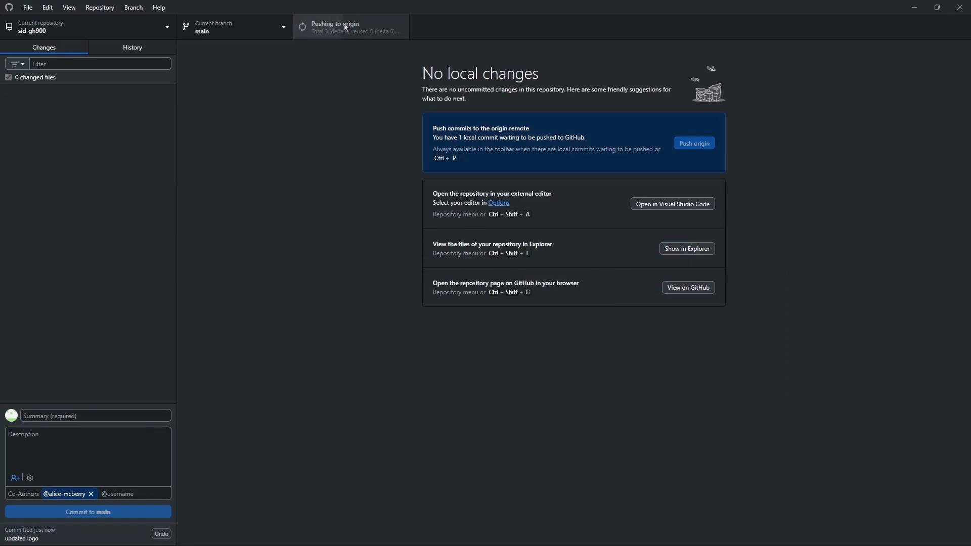971x546 pixels.
Task: Click the GitHub logo in the title bar
Action: click(x=9, y=7)
